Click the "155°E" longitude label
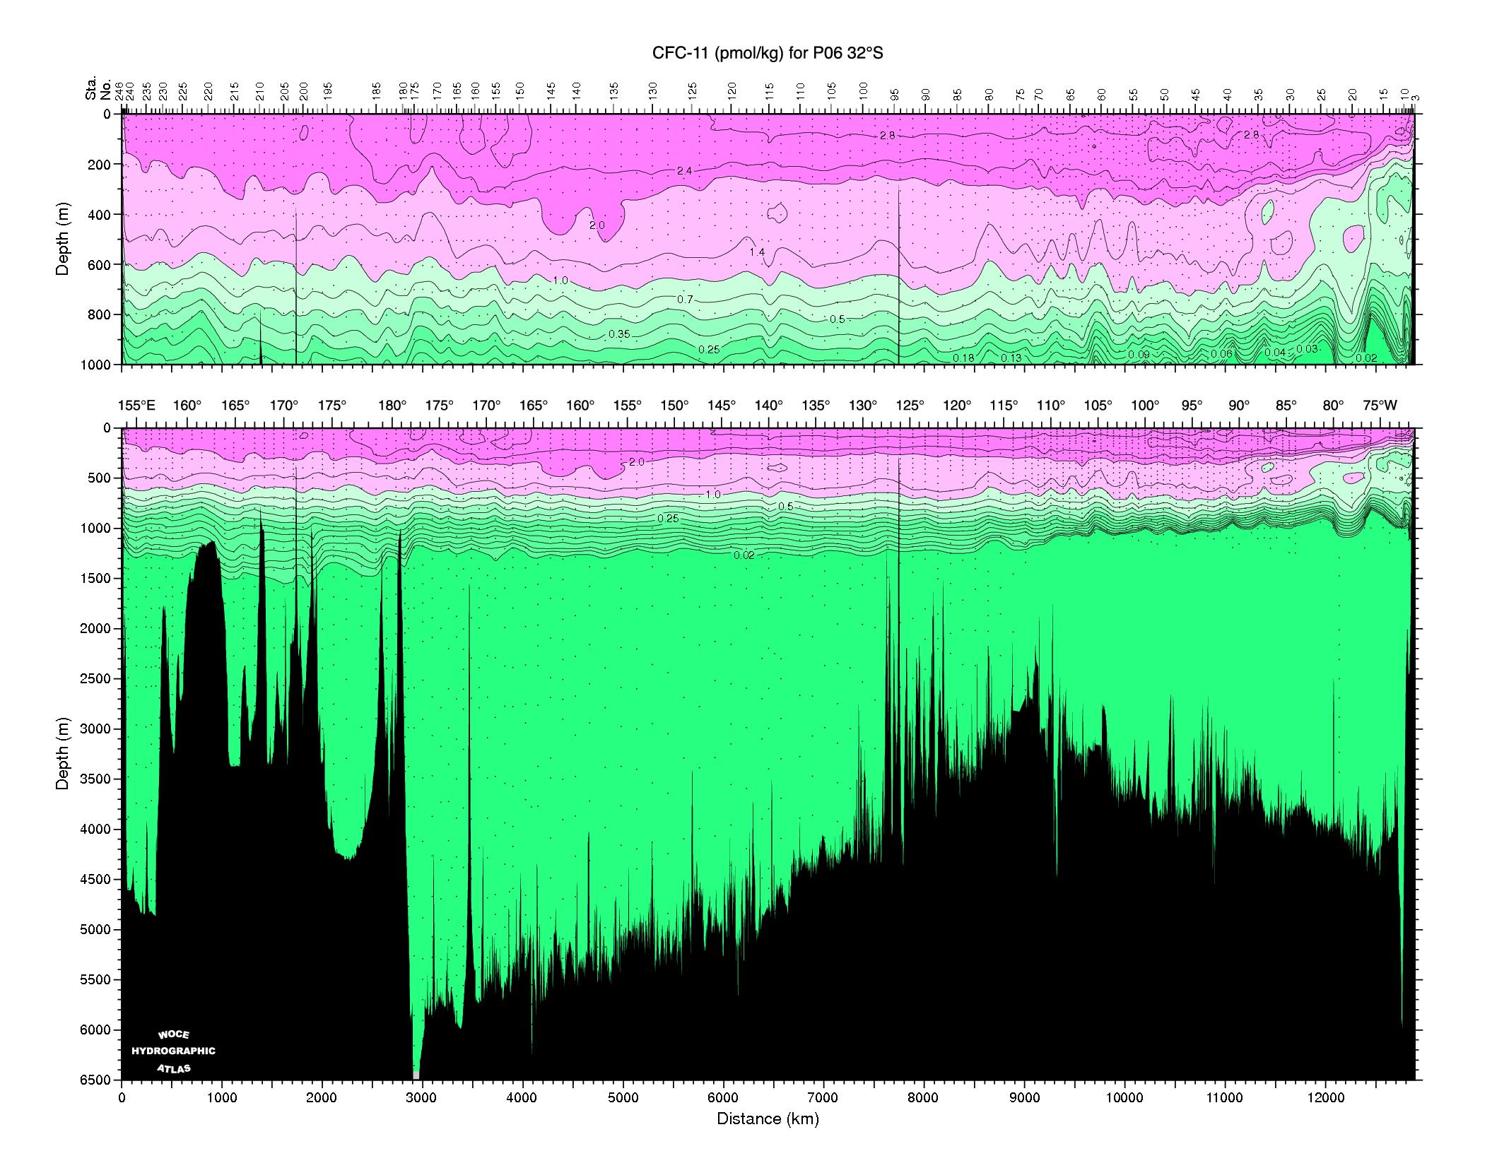The width and height of the screenshot is (1492, 1168). (137, 406)
